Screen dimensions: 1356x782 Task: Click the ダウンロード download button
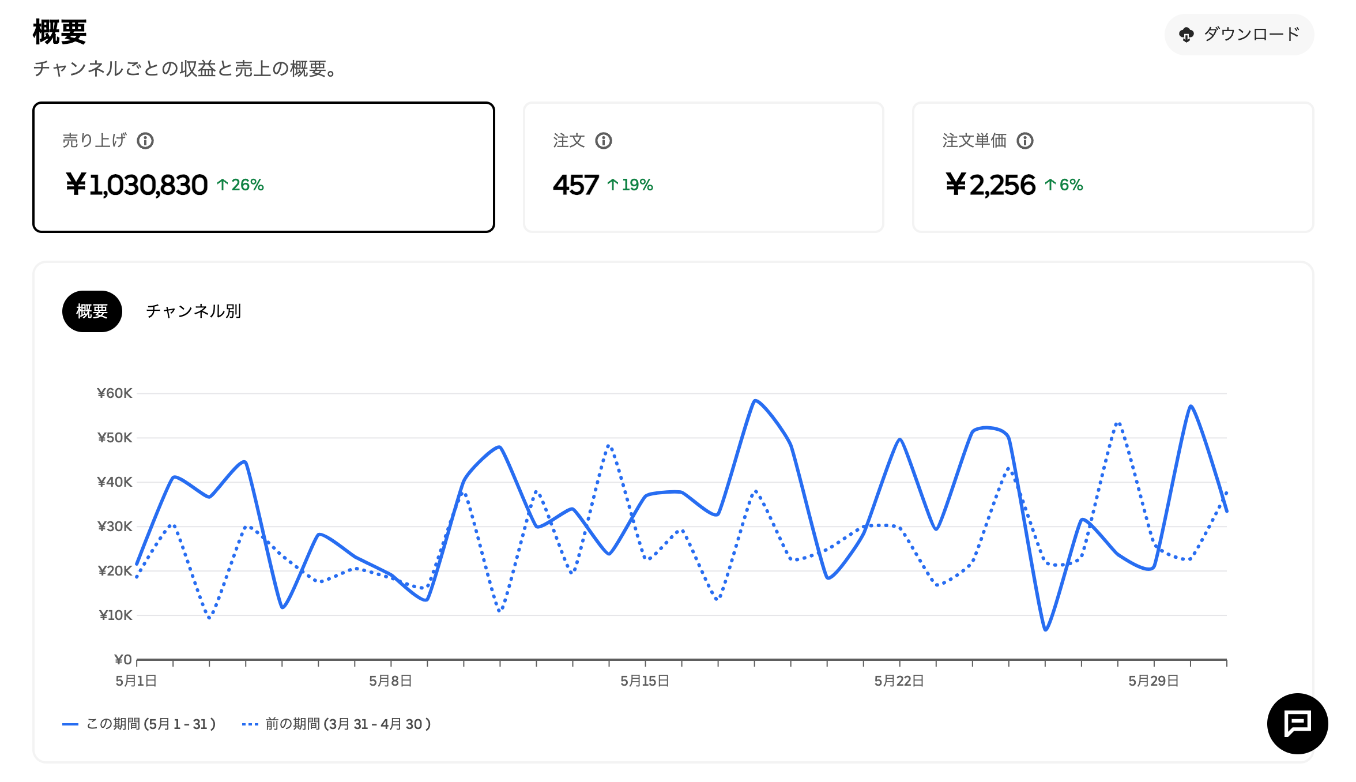click(1238, 35)
